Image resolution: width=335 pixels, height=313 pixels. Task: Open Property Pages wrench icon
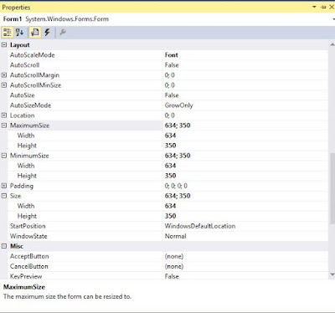pos(63,33)
